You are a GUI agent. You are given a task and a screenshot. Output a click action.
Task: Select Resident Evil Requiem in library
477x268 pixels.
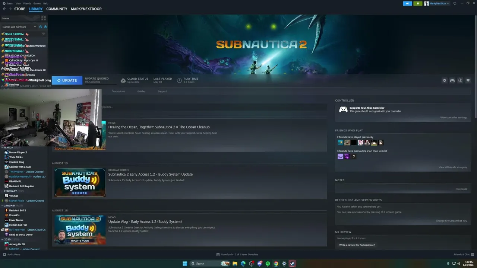[22, 186]
